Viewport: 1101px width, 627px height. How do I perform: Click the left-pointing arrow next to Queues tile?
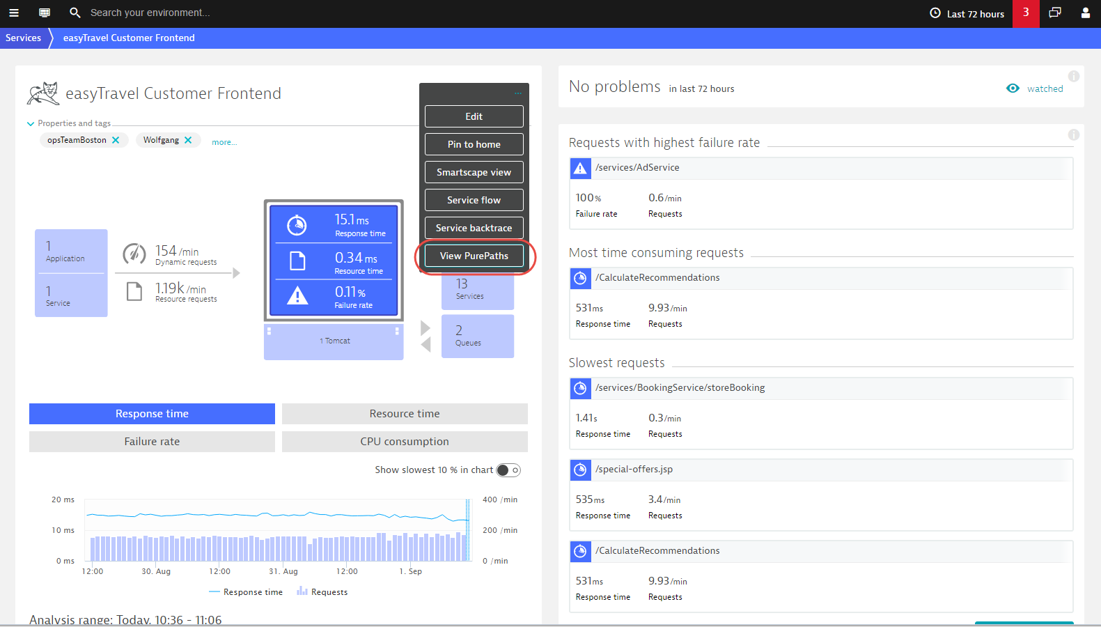[x=425, y=344]
